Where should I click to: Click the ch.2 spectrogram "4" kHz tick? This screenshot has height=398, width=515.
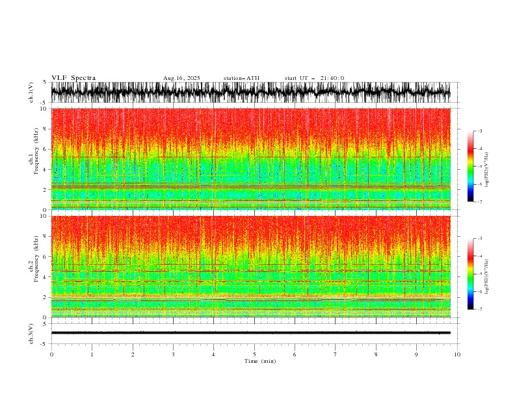pos(46,277)
